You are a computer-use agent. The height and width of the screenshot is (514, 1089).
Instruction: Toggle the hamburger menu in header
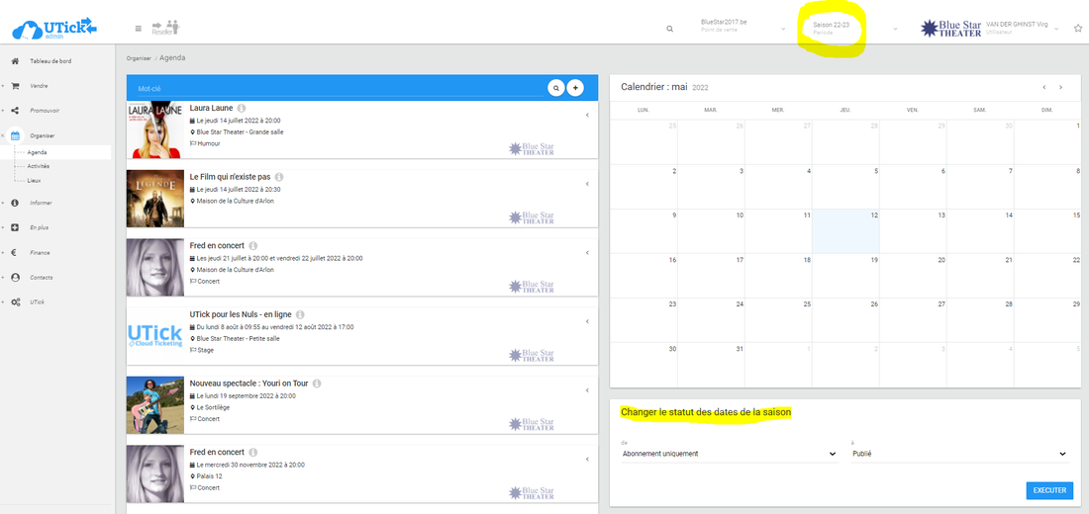click(138, 29)
